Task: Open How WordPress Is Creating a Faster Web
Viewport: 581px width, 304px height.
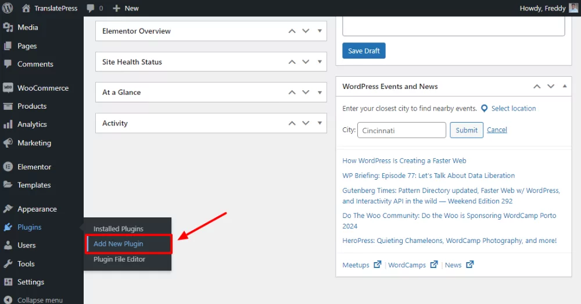Action: click(x=404, y=160)
